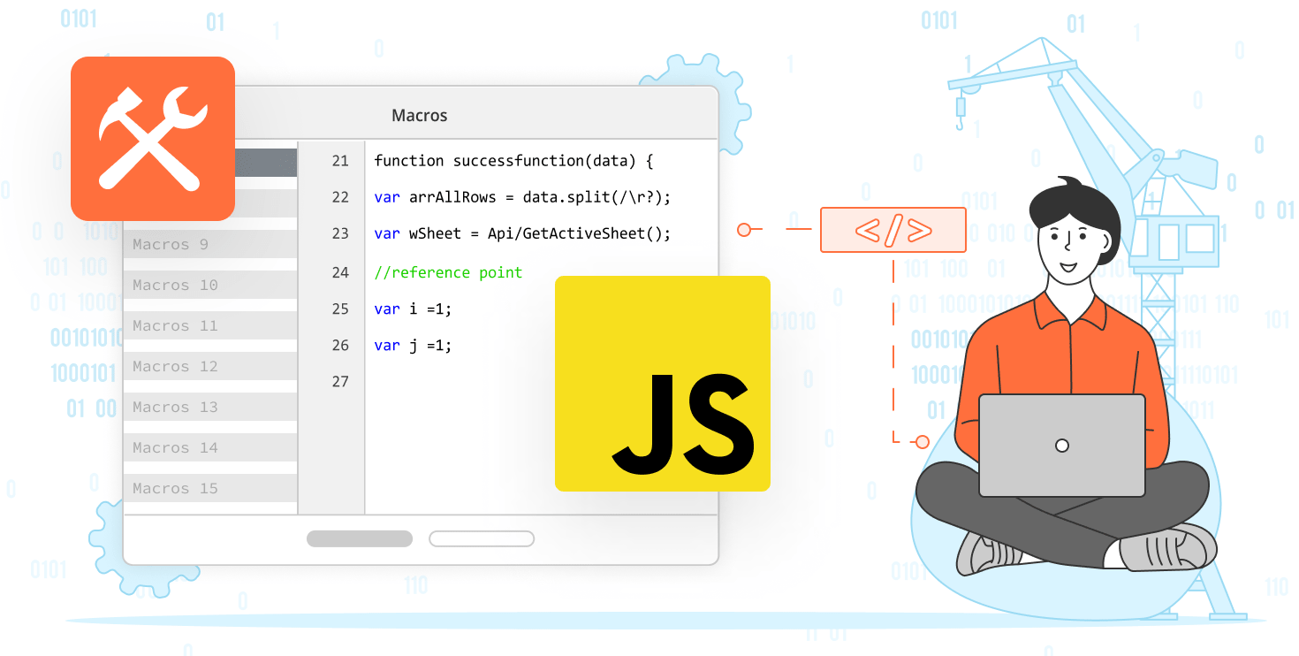The height and width of the screenshot is (656, 1299).
Task: Place cursor on the //reference point comment
Action: point(448,272)
